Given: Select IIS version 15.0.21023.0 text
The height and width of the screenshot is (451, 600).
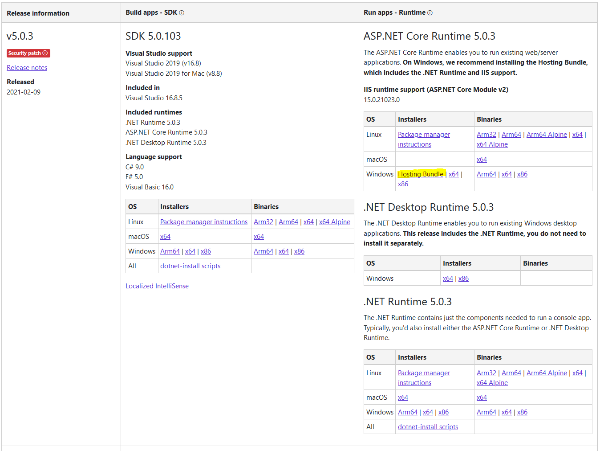Looking at the screenshot, I should (x=381, y=100).
